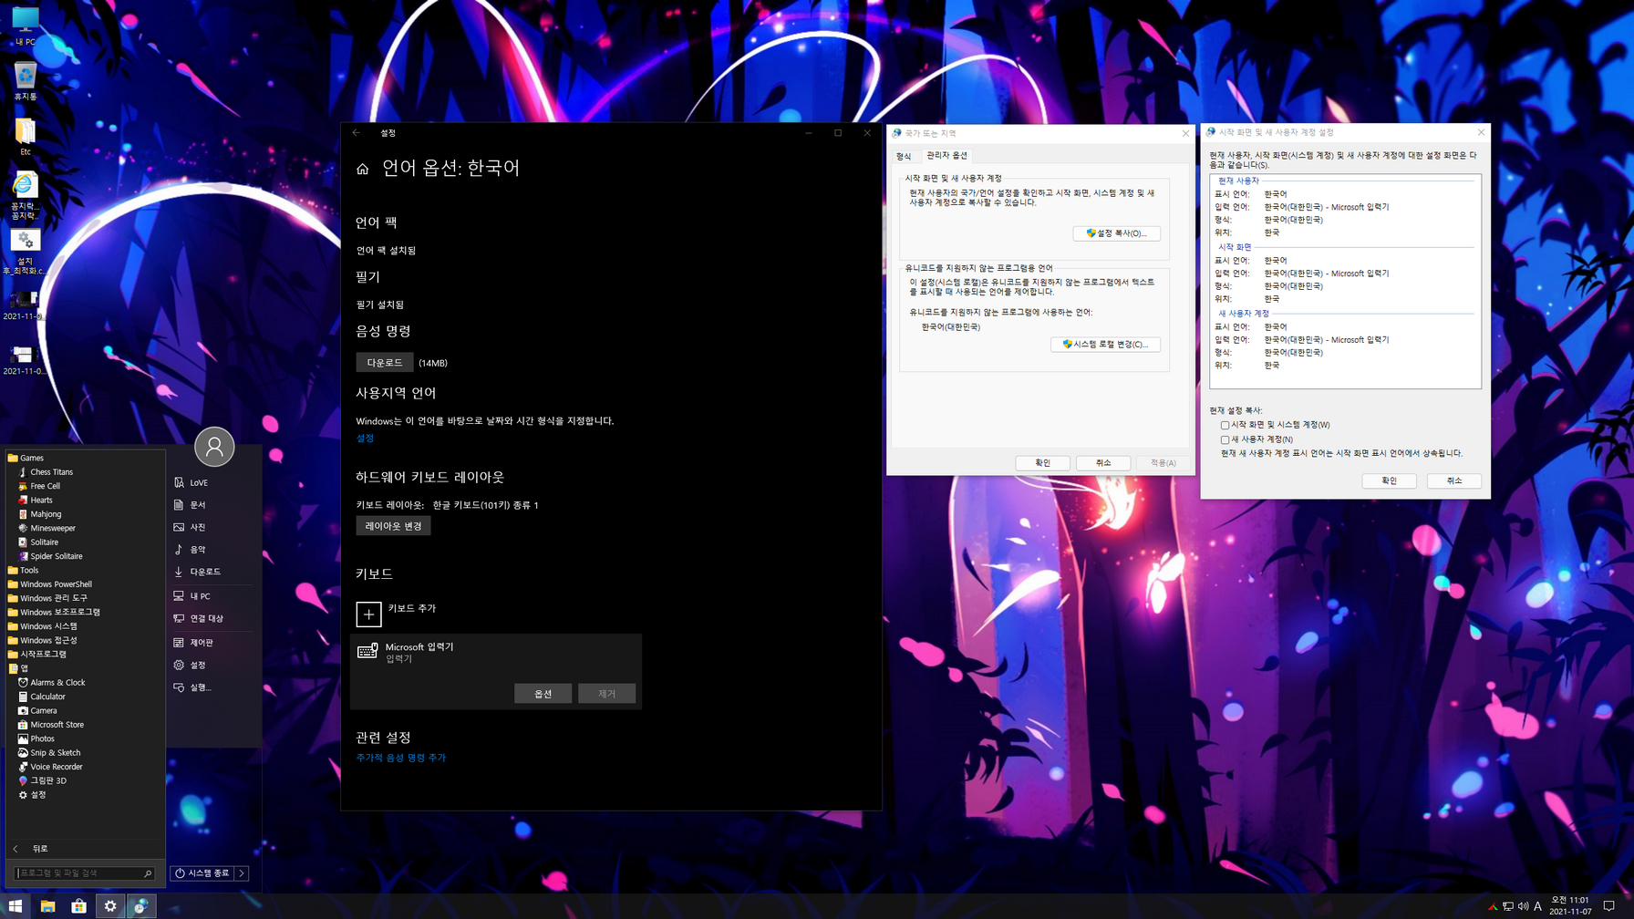The image size is (1634, 919).
Task: Click the 다운로드 button for 음성 명령
Action: click(x=384, y=363)
